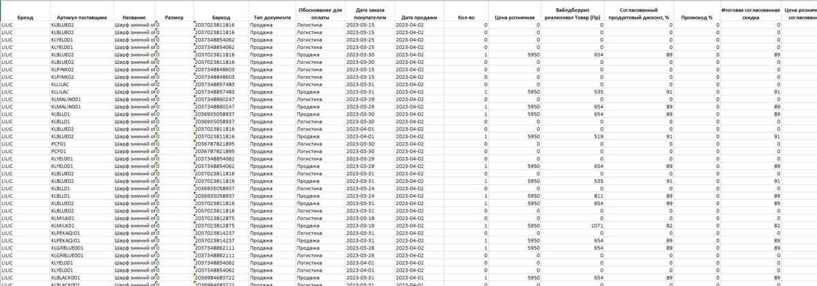Click final discount 91 in the KLLILAC row

(750, 91)
